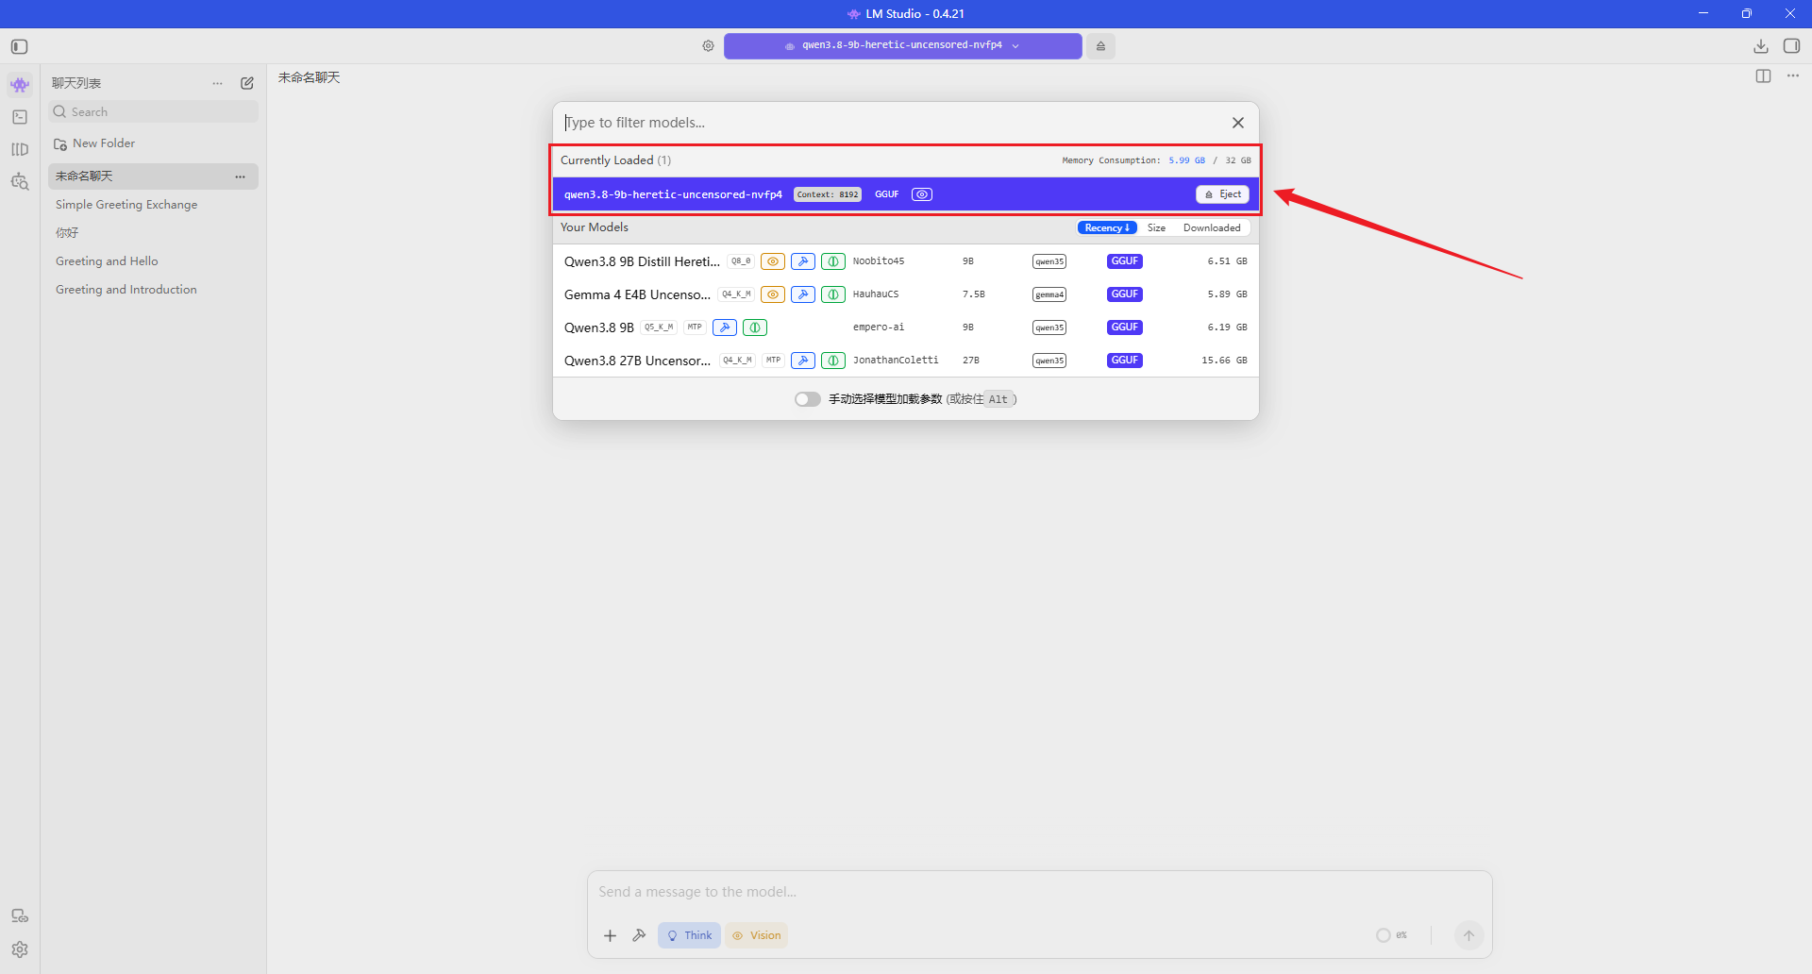Screen dimensions: 1812x974
Task: Click the vision eye icon on loaded model
Action: [922, 194]
